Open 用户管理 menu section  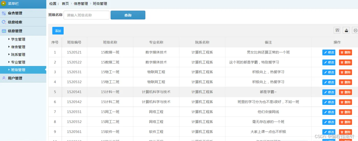pyautogui.click(x=23, y=78)
